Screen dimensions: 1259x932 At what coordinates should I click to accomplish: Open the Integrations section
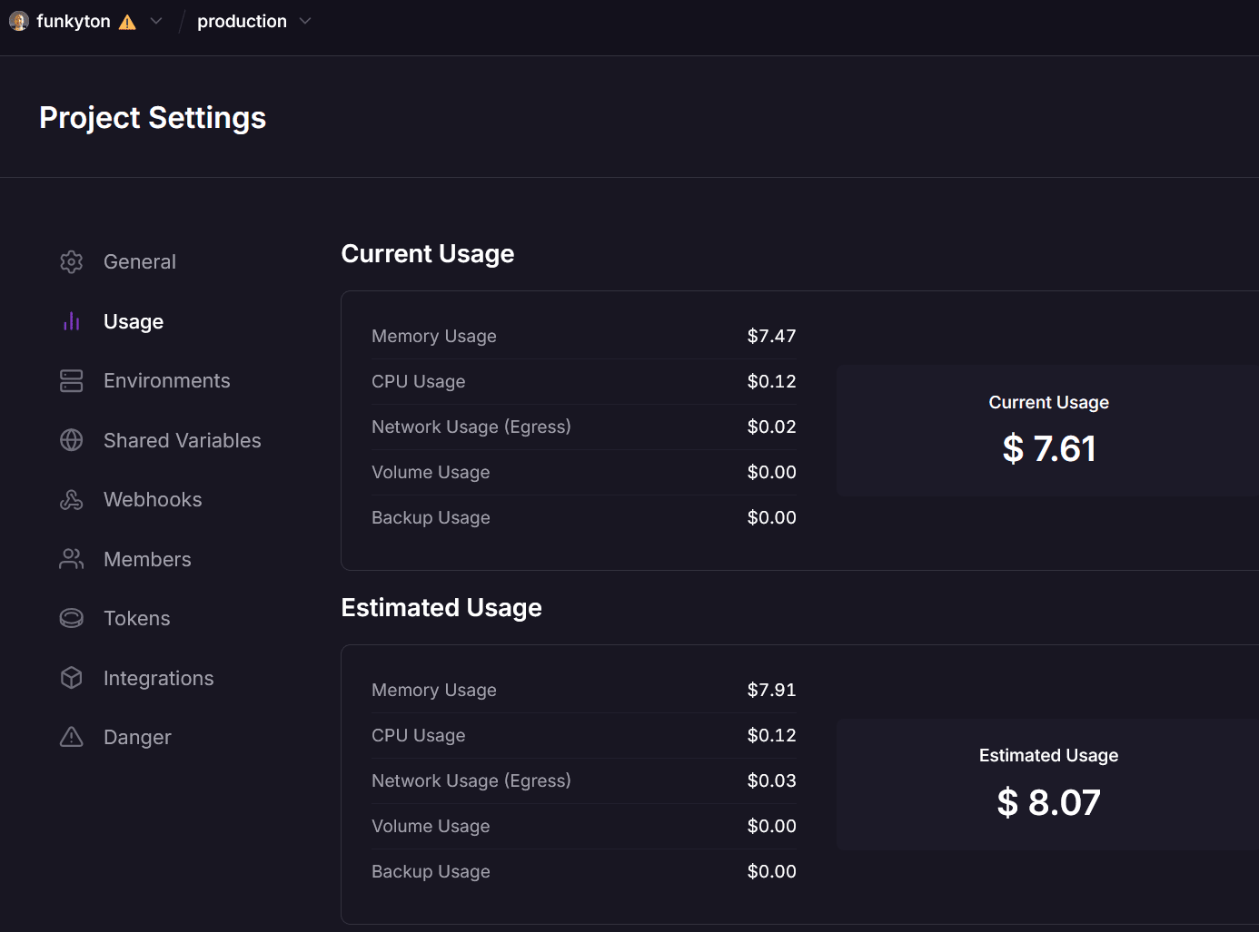[159, 678]
